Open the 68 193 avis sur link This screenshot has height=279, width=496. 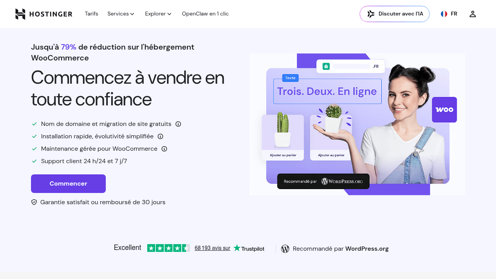tap(212, 248)
